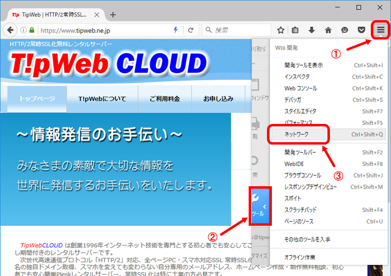Select レスポンシブデザインビュー menu item
The height and width of the screenshot is (276, 391).
[329, 187]
